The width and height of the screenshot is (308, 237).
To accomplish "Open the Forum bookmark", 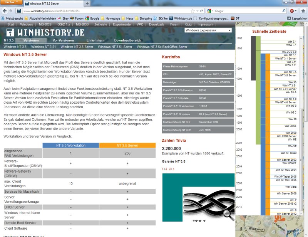I will (77, 18).
